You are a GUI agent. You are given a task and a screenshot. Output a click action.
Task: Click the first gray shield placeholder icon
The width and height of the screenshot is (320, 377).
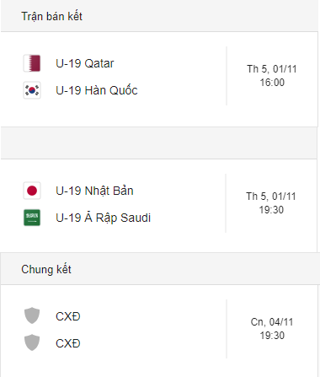32,315
